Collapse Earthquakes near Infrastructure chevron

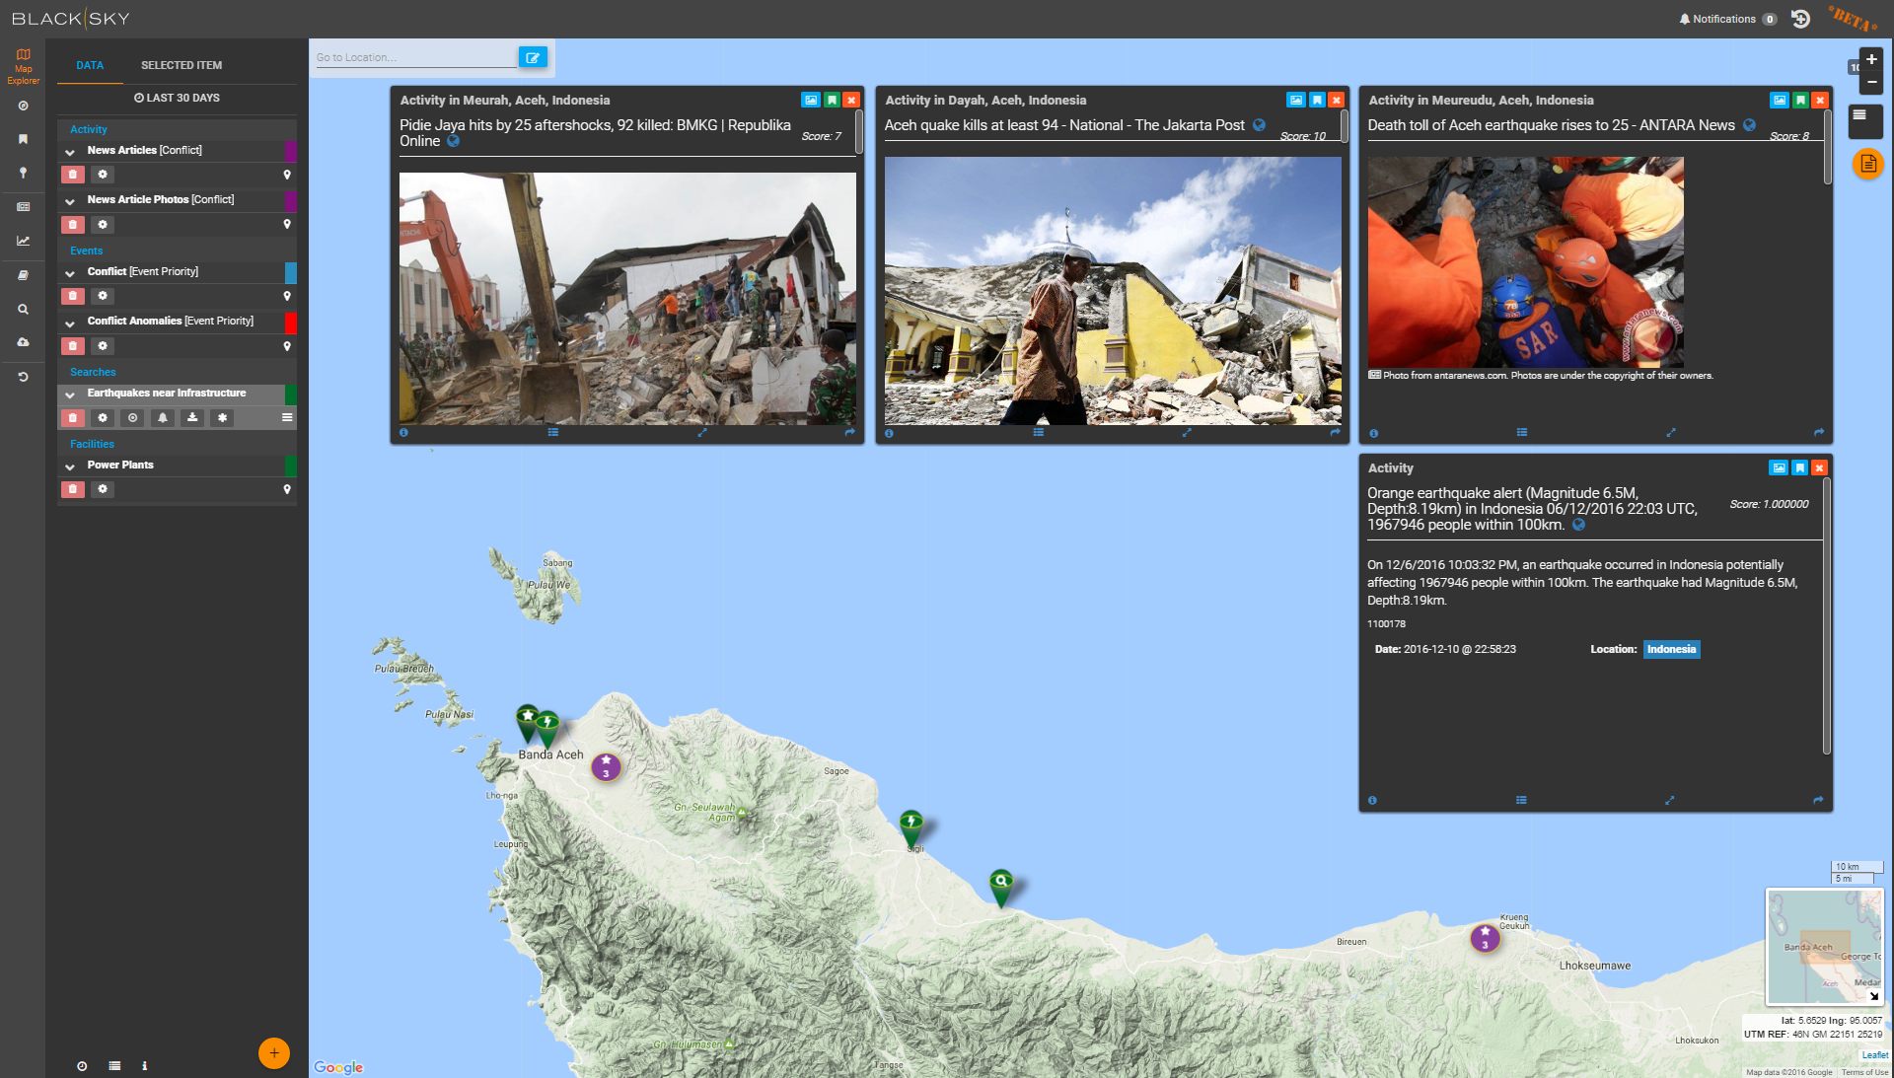coord(70,395)
